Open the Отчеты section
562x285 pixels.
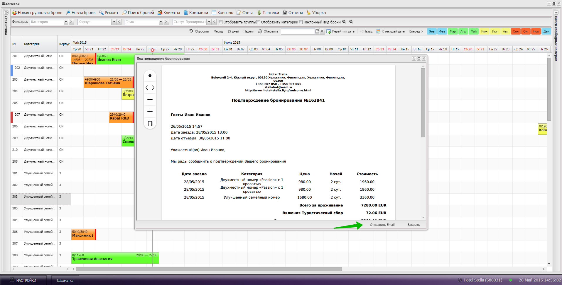293,13
